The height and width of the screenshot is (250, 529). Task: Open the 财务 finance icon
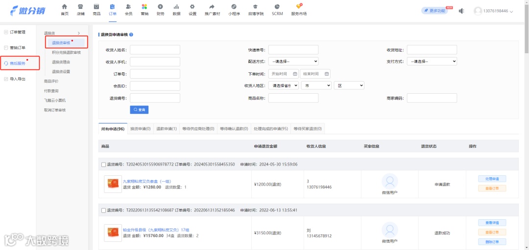click(x=160, y=7)
